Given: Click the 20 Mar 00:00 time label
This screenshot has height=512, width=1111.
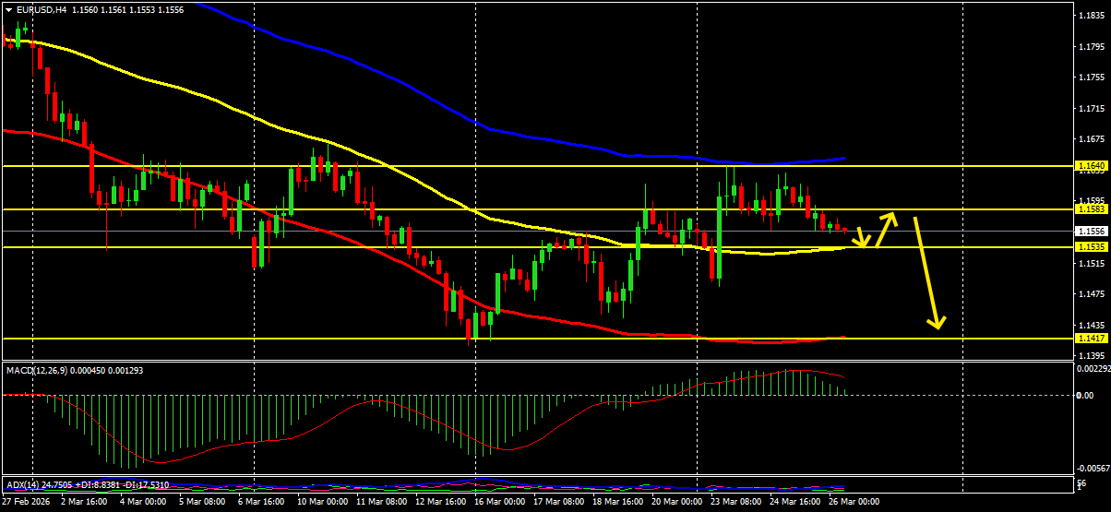Looking at the screenshot, I should click(x=677, y=502).
